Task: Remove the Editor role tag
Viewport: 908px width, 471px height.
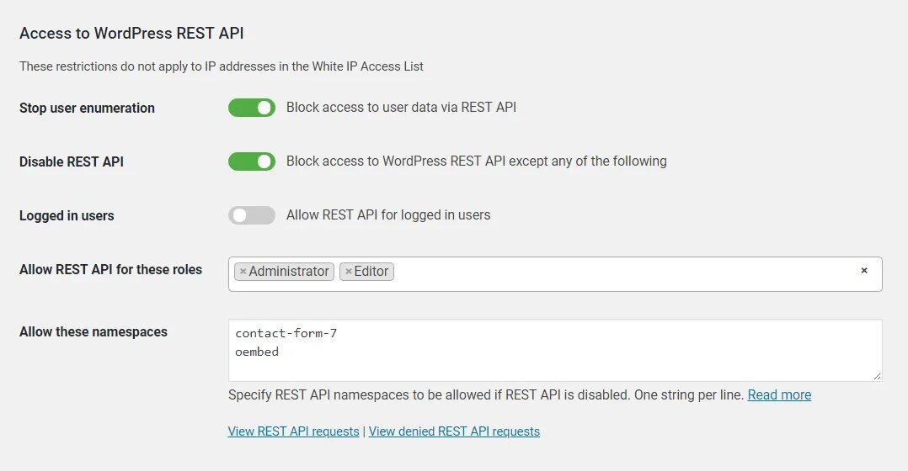Action: point(348,272)
